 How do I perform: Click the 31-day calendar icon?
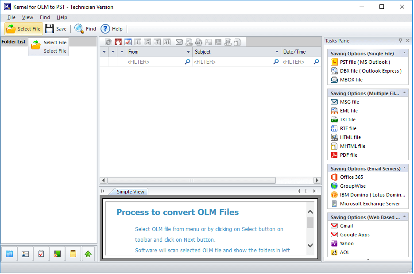(x=167, y=42)
